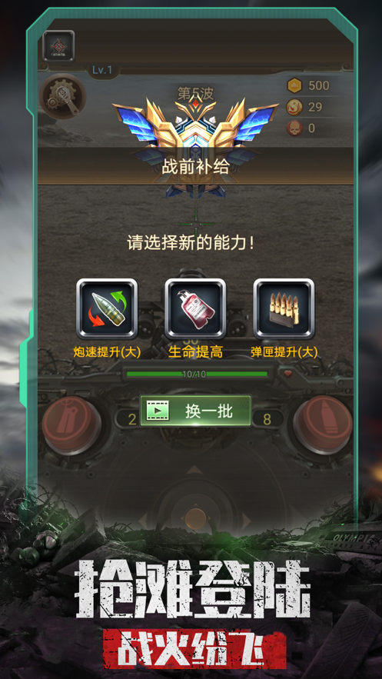The width and height of the screenshot is (382, 679).
Task: Tap the orange flame currency icon
Action: coord(294,107)
